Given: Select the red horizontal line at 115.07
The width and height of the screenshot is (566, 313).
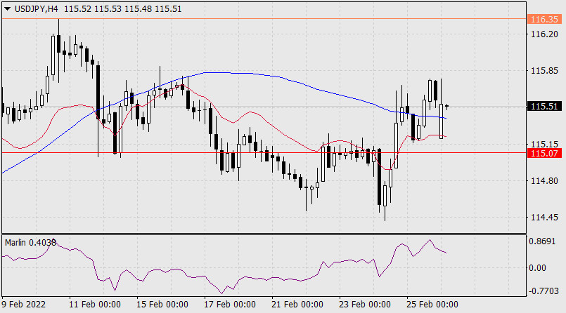Looking at the screenshot, I should click(264, 153).
